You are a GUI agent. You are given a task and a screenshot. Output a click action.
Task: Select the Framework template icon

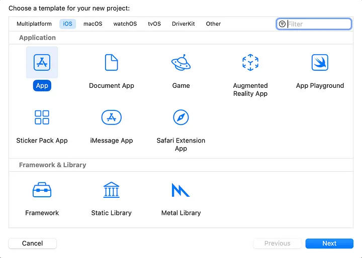pos(42,190)
